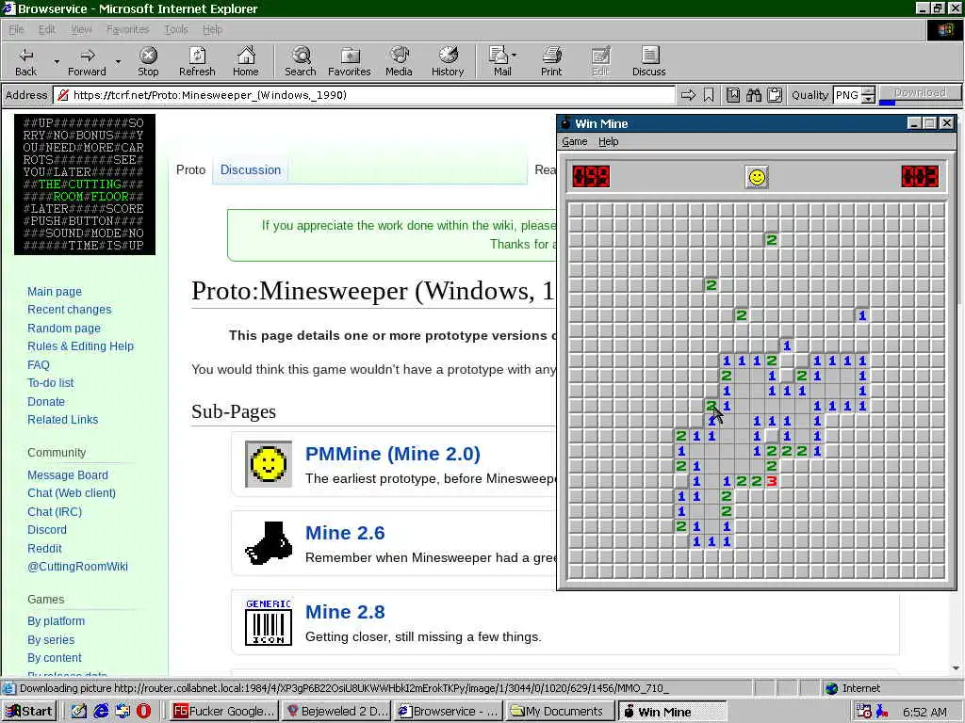Click the Mine 2.8 generic barcode icon
The image size is (965, 723).
pos(269,622)
